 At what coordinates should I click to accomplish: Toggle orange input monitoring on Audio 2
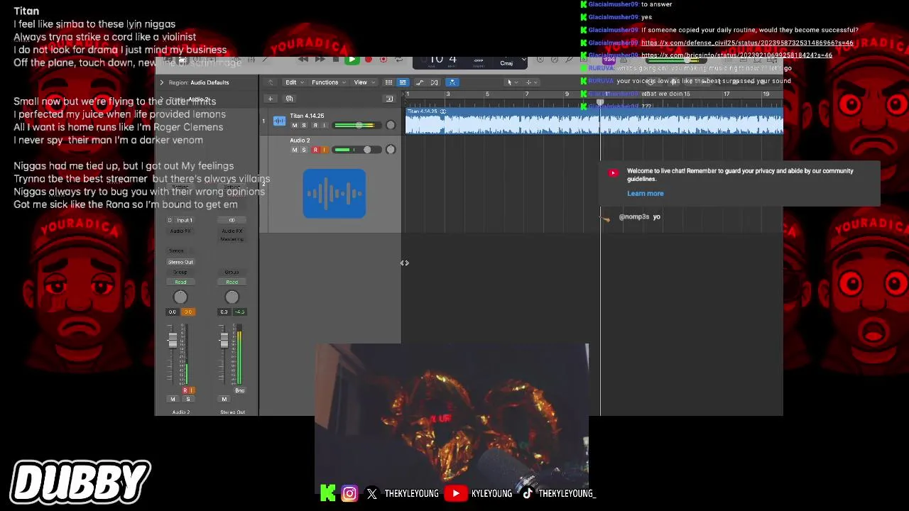tap(325, 150)
